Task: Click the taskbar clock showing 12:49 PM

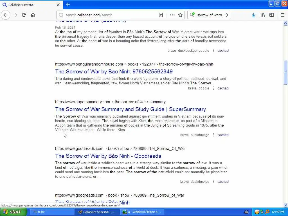Action: coord(278,212)
